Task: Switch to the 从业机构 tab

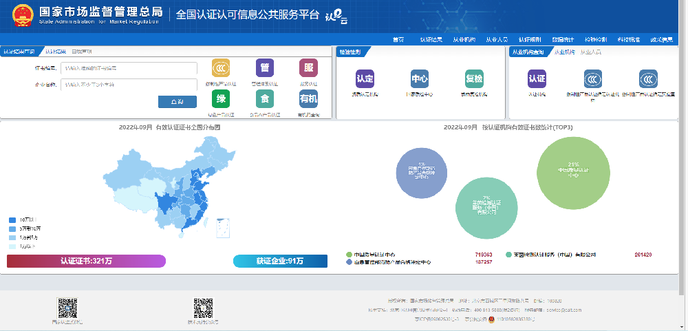Action: pos(565,52)
